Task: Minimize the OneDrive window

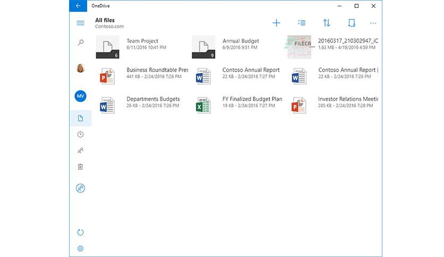Action: [339, 6]
